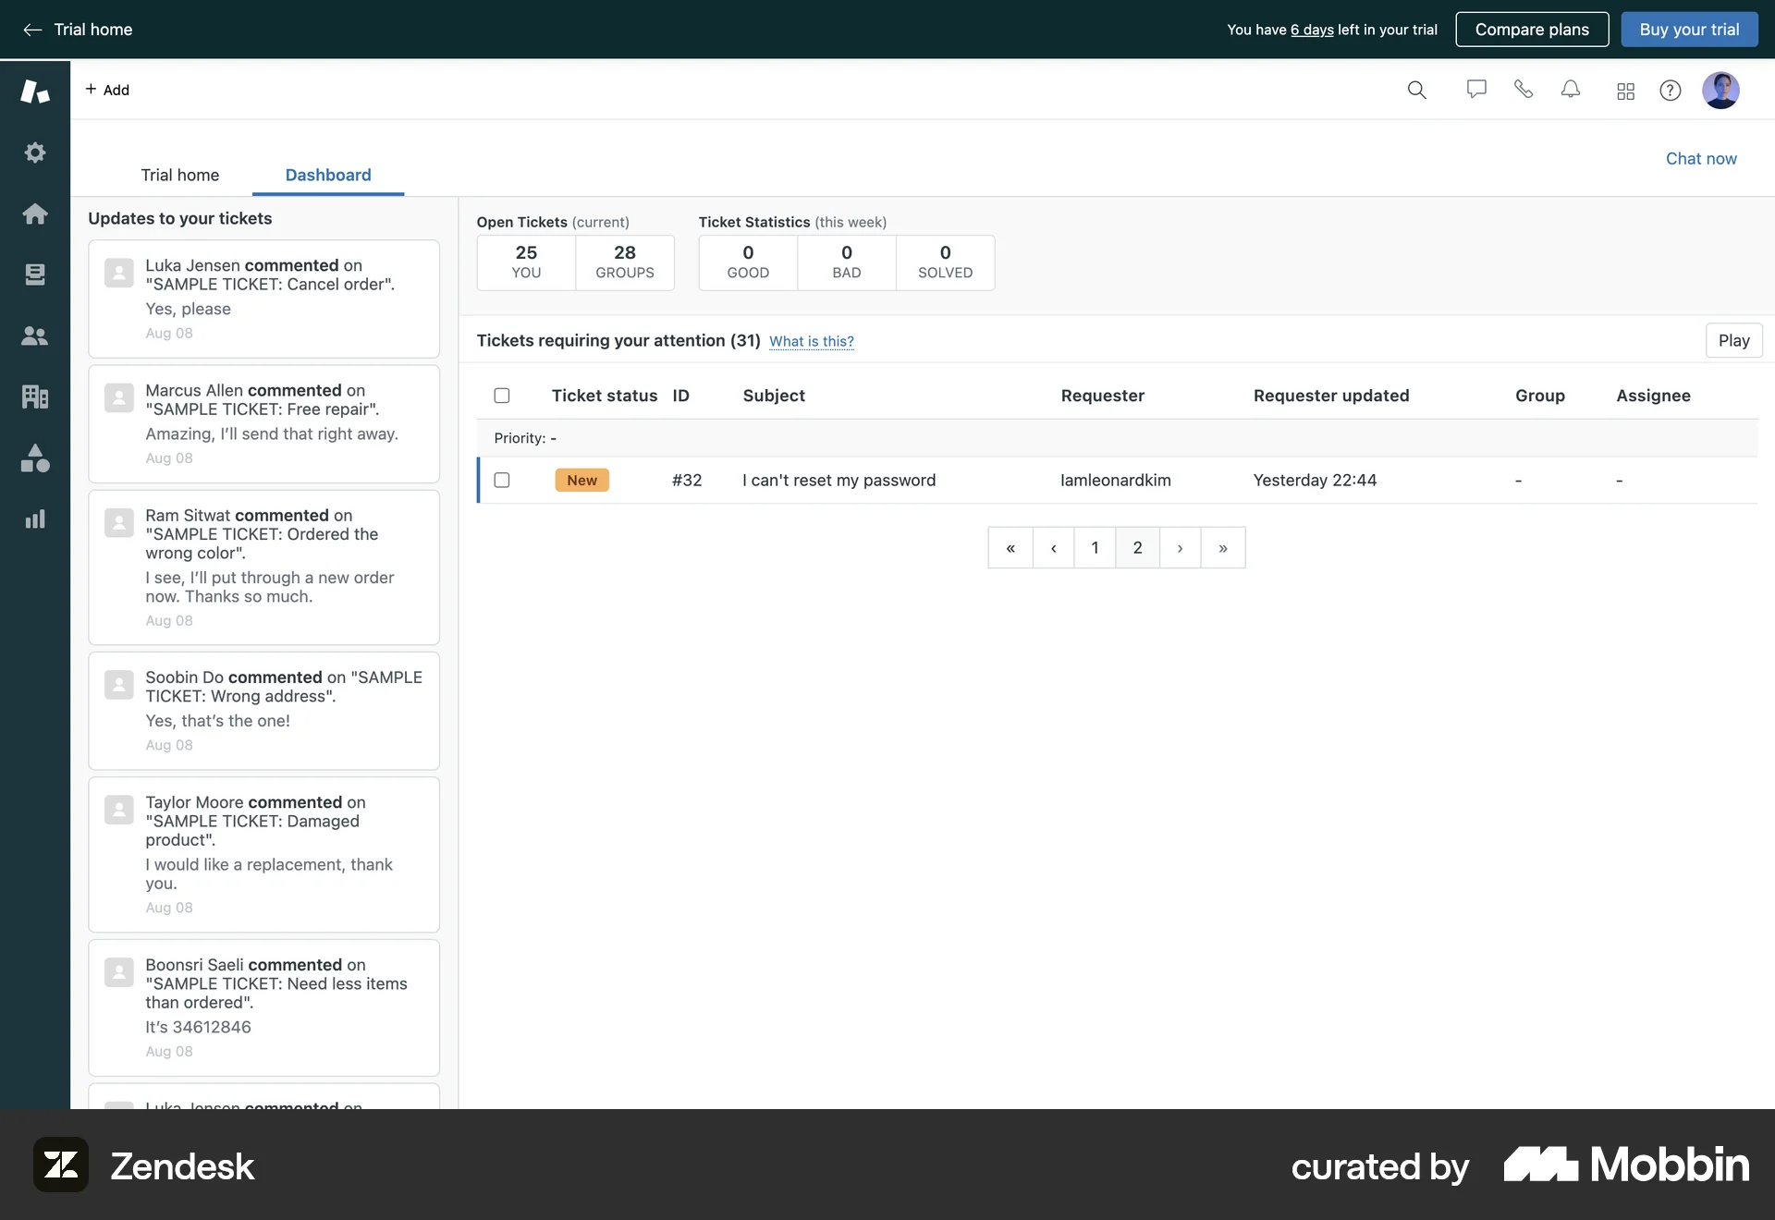
Task: Go to next page of tickets
Action: (x=1180, y=547)
